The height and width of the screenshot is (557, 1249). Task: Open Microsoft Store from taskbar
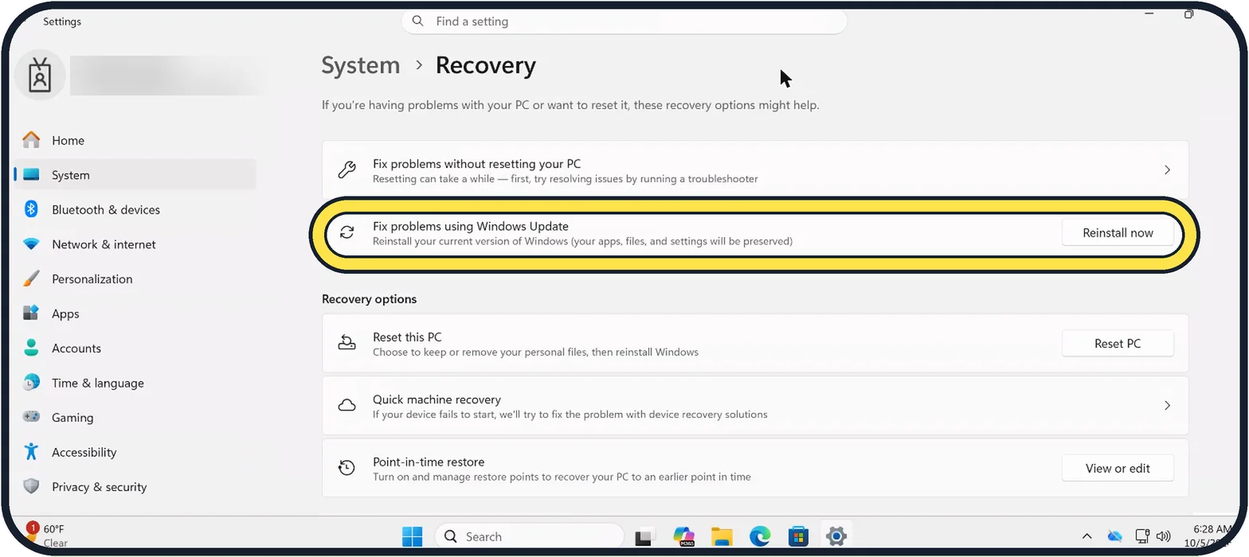click(798, 536)
